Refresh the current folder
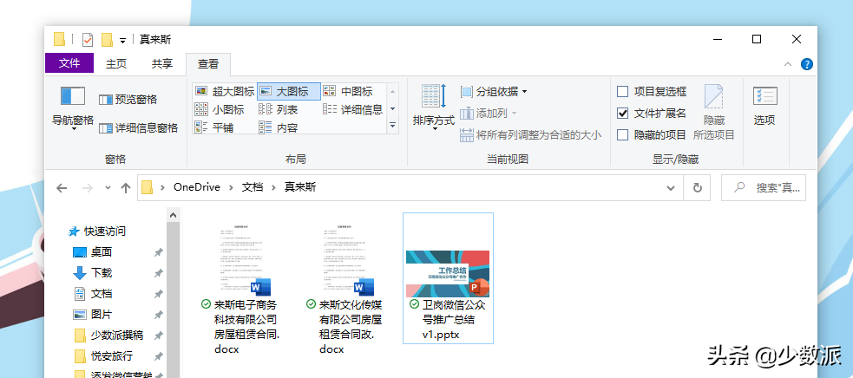 click(698, 187)
